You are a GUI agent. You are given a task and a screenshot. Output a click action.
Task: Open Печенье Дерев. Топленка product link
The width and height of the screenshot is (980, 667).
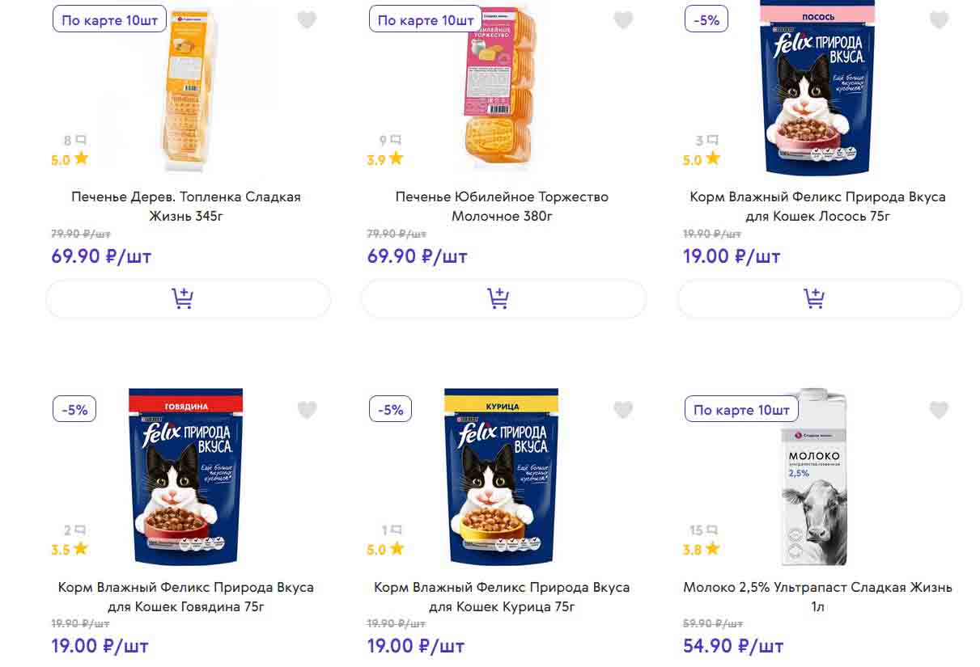186,206
